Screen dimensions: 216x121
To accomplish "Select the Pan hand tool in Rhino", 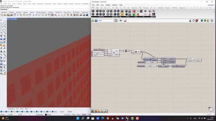I will pyautogui.click(x=30, y=15).
